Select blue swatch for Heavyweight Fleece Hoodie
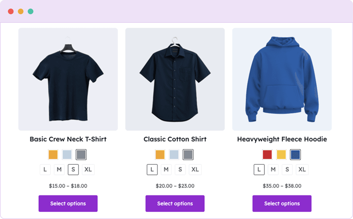Viewport: 353px width, 219px height. click(295, 155)
